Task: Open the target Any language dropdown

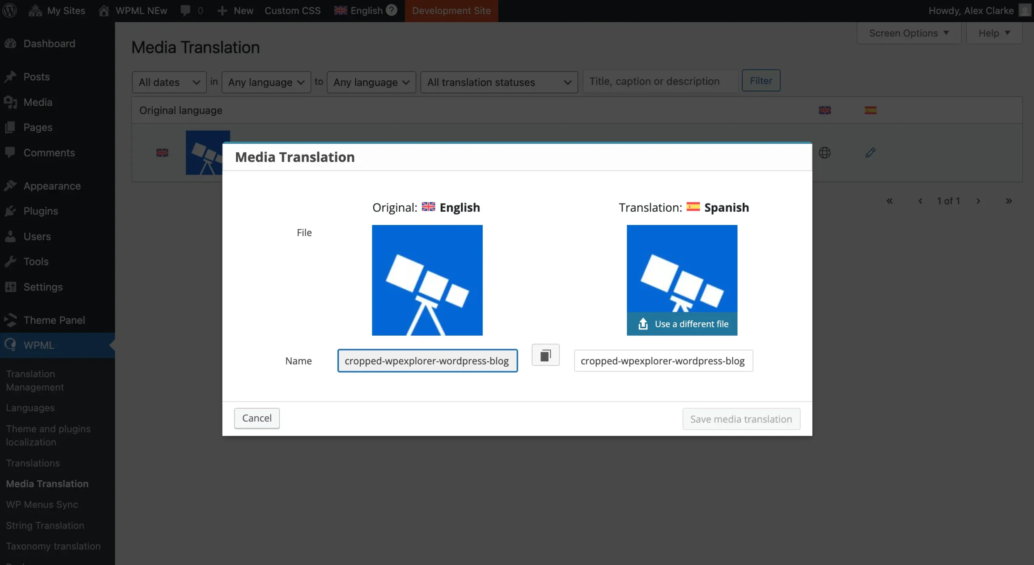Action: (371, 82)
